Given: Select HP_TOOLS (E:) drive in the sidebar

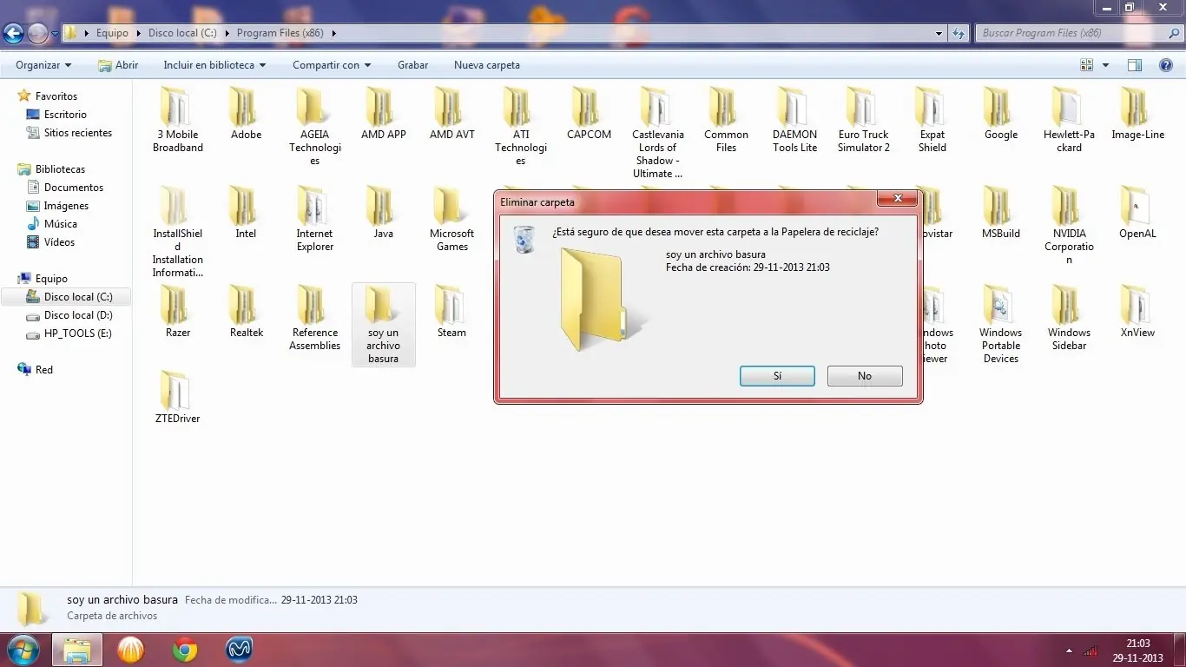Looking at the screenshot, I should pyautogui.click(x=78, y=333).
